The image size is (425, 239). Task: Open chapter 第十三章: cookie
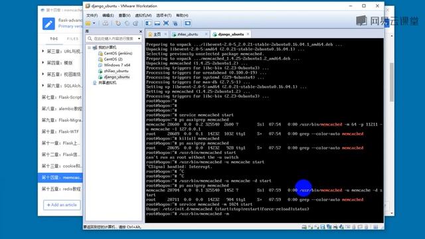(61, 166)
